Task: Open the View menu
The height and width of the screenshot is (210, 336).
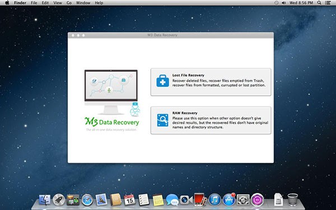Action: [58, 3]
